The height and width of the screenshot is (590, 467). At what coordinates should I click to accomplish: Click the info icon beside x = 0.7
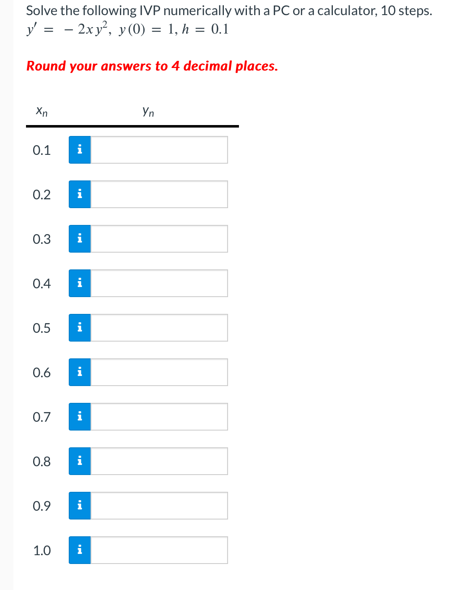[x=80, y=417]
